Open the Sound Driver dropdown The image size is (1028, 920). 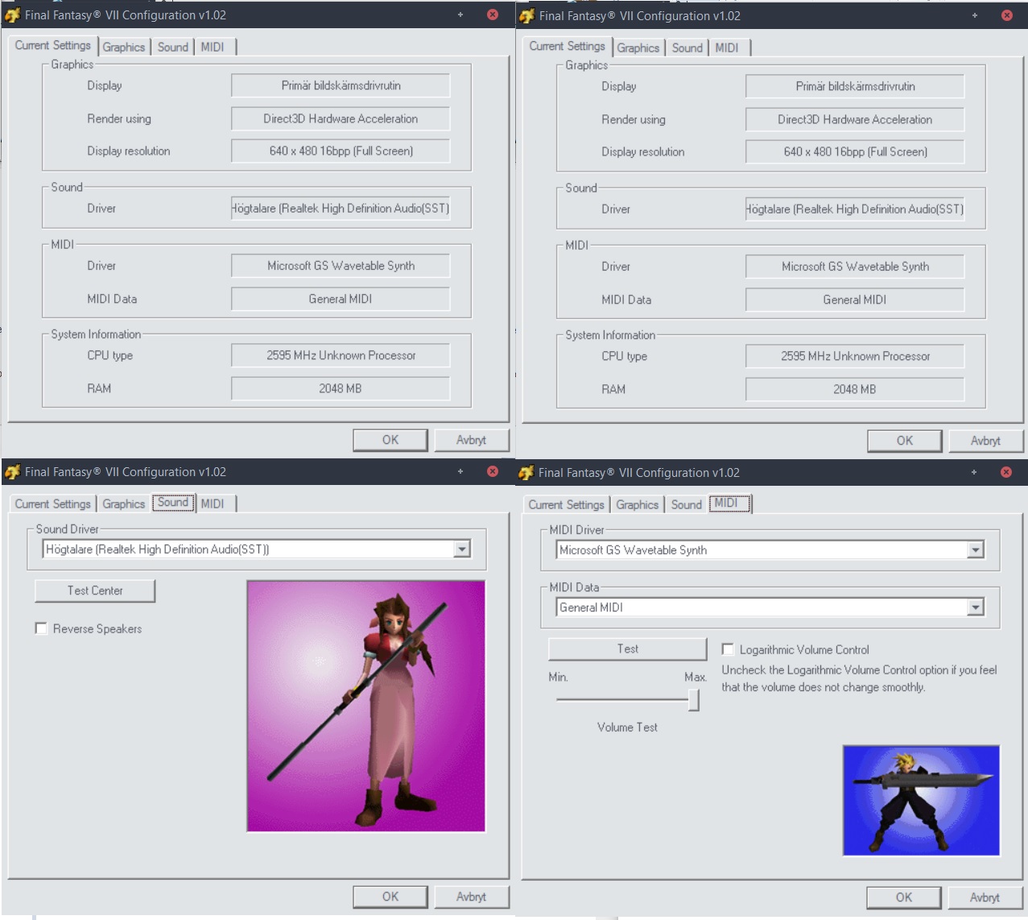(x=462, y=549)
